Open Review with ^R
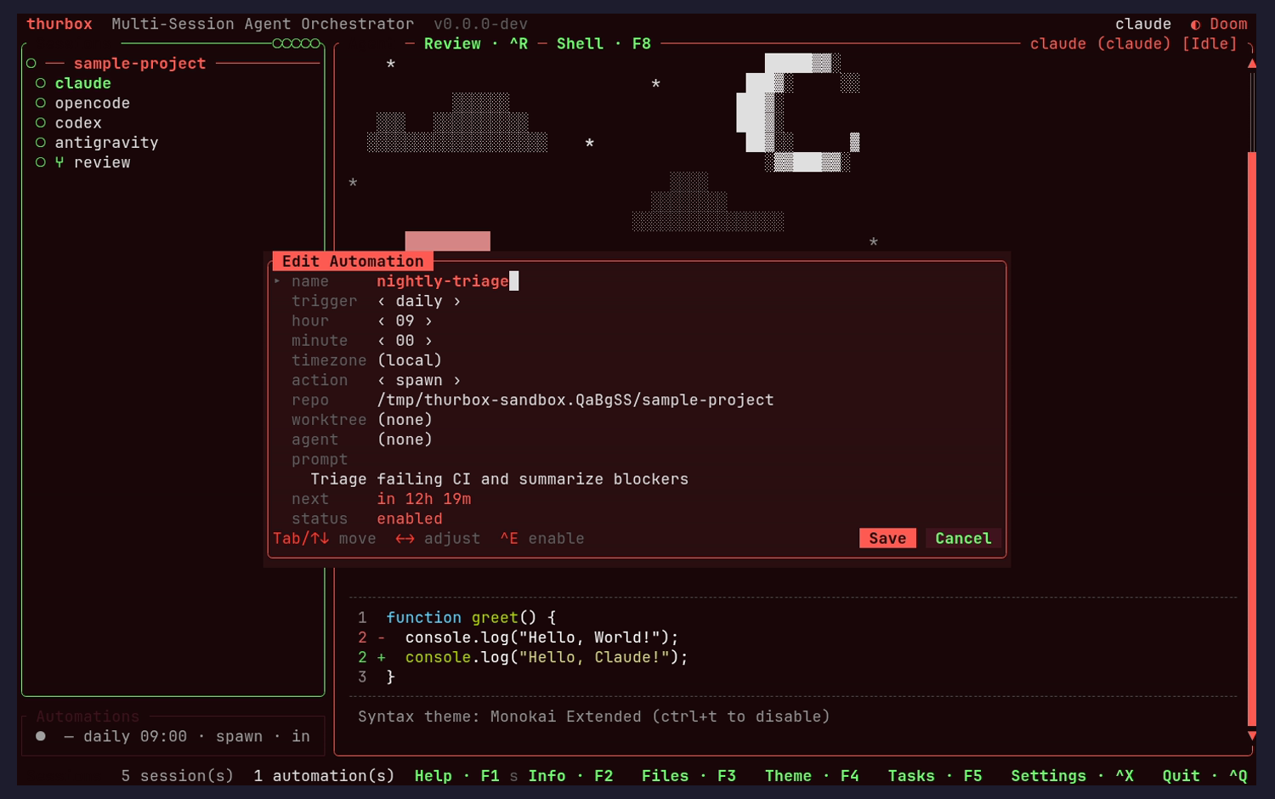This screenshot has height=799, width=1275. click(x=476, y=43)
